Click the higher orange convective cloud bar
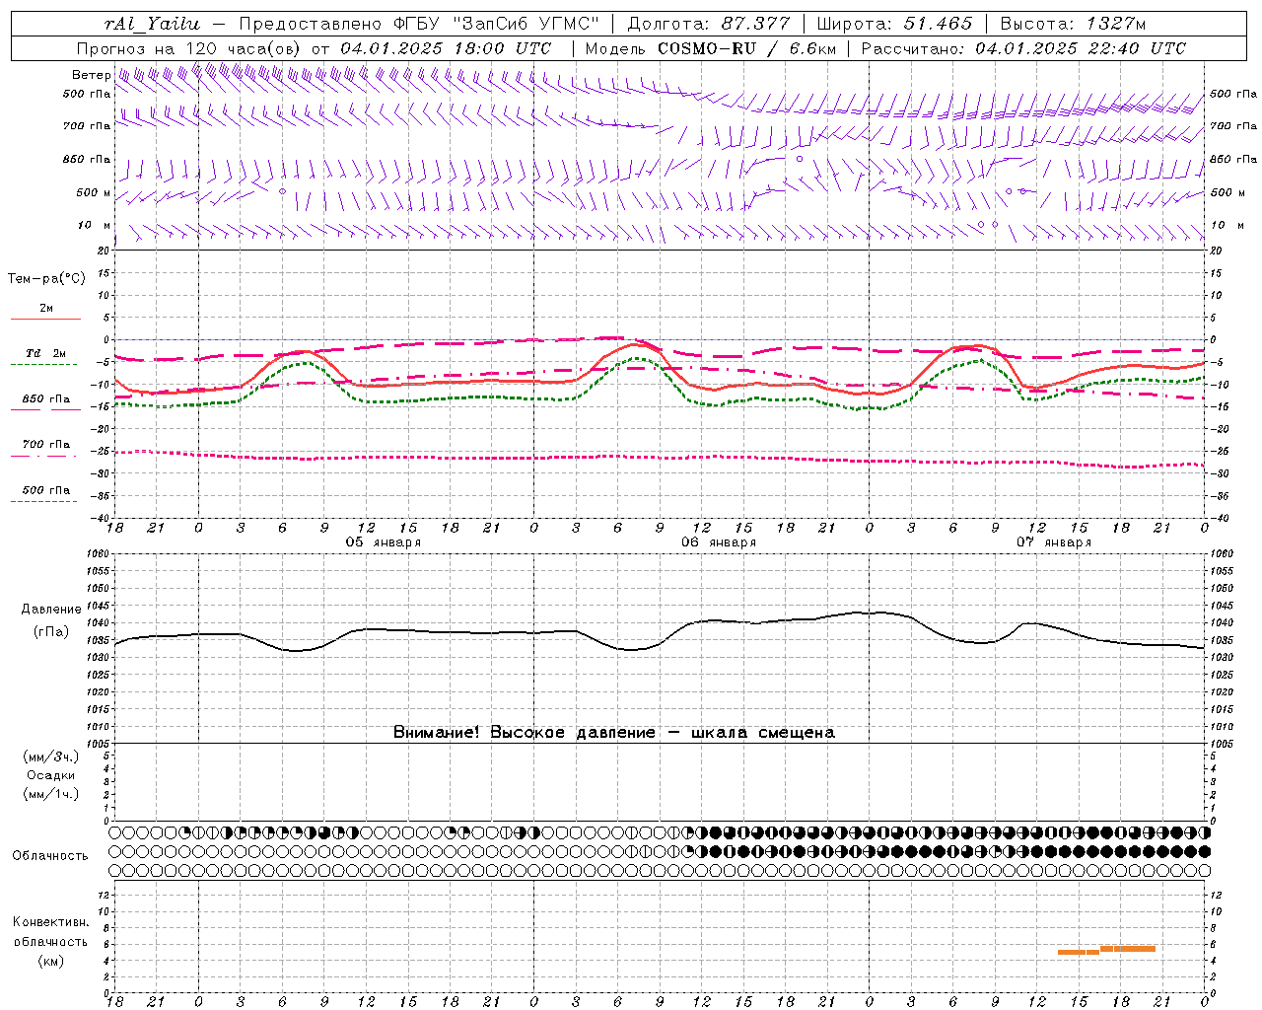This screenshot has width=1262, height=1010. [1128, 949]
